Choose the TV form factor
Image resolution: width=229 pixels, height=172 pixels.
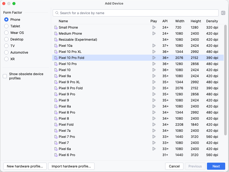pos(6,46)
